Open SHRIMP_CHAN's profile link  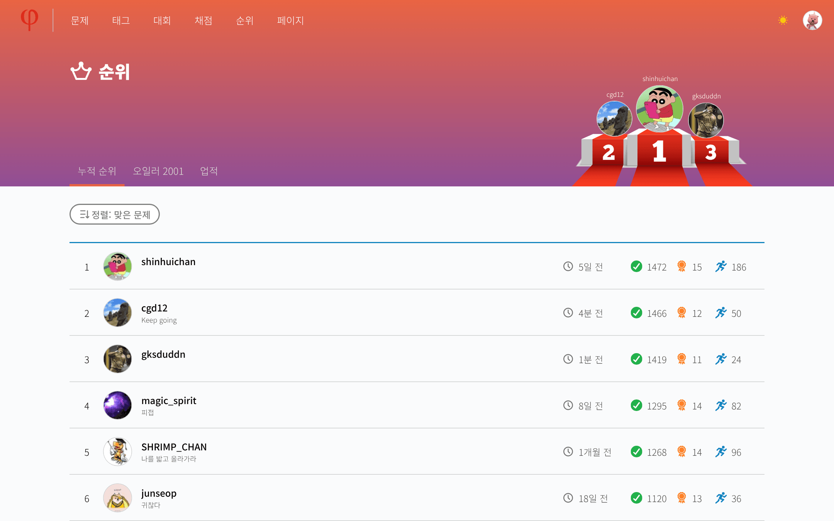coord(174,447)
